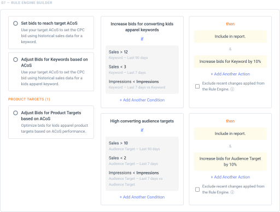The width and height of the screenshot is (280, 212).
Task: Click 'Include in report.' action in audience rule
Action: [x=230, y=134]
